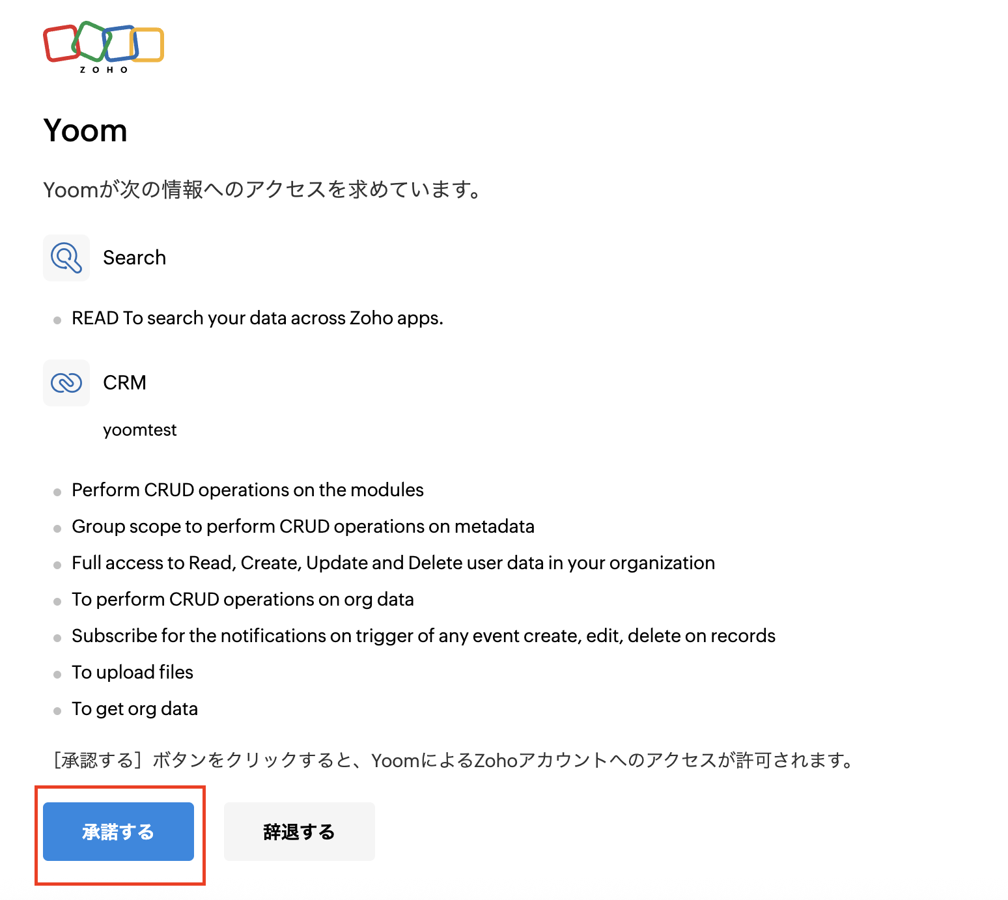Click 'Full access to Read, Create' item
1008x900 pixels.
pos(393,563)
